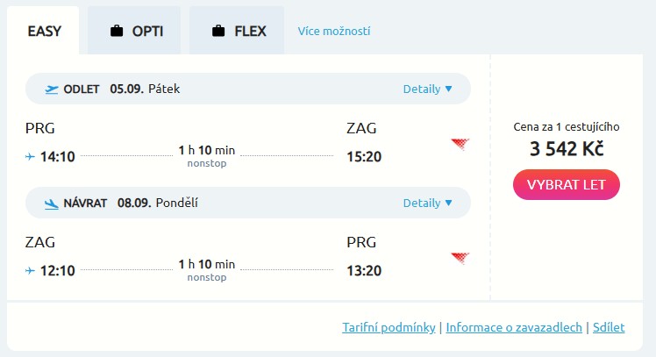
Task: Click the departure plane icon beside ODLET
Action: (x=52, y=89)
